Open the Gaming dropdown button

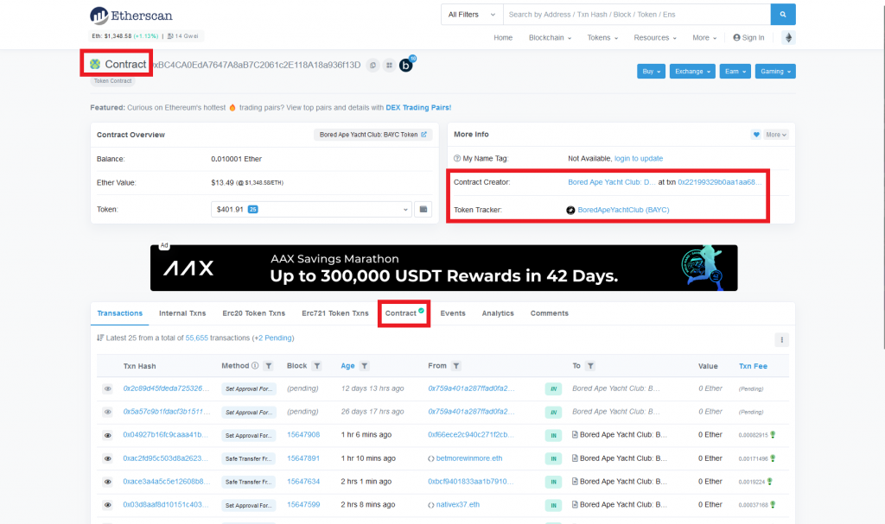coord(775,72)
